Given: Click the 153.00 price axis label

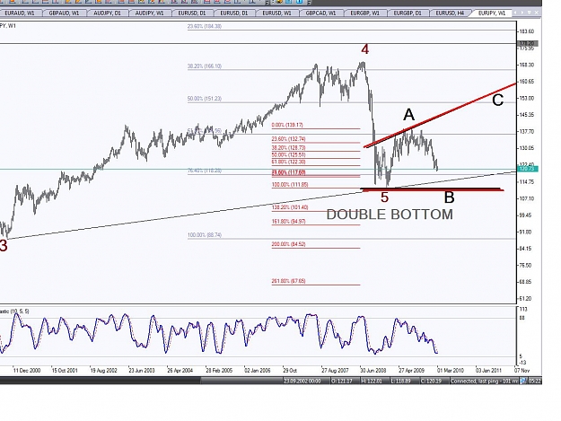Looking at the screenshot, I should [x=526, y=99].
